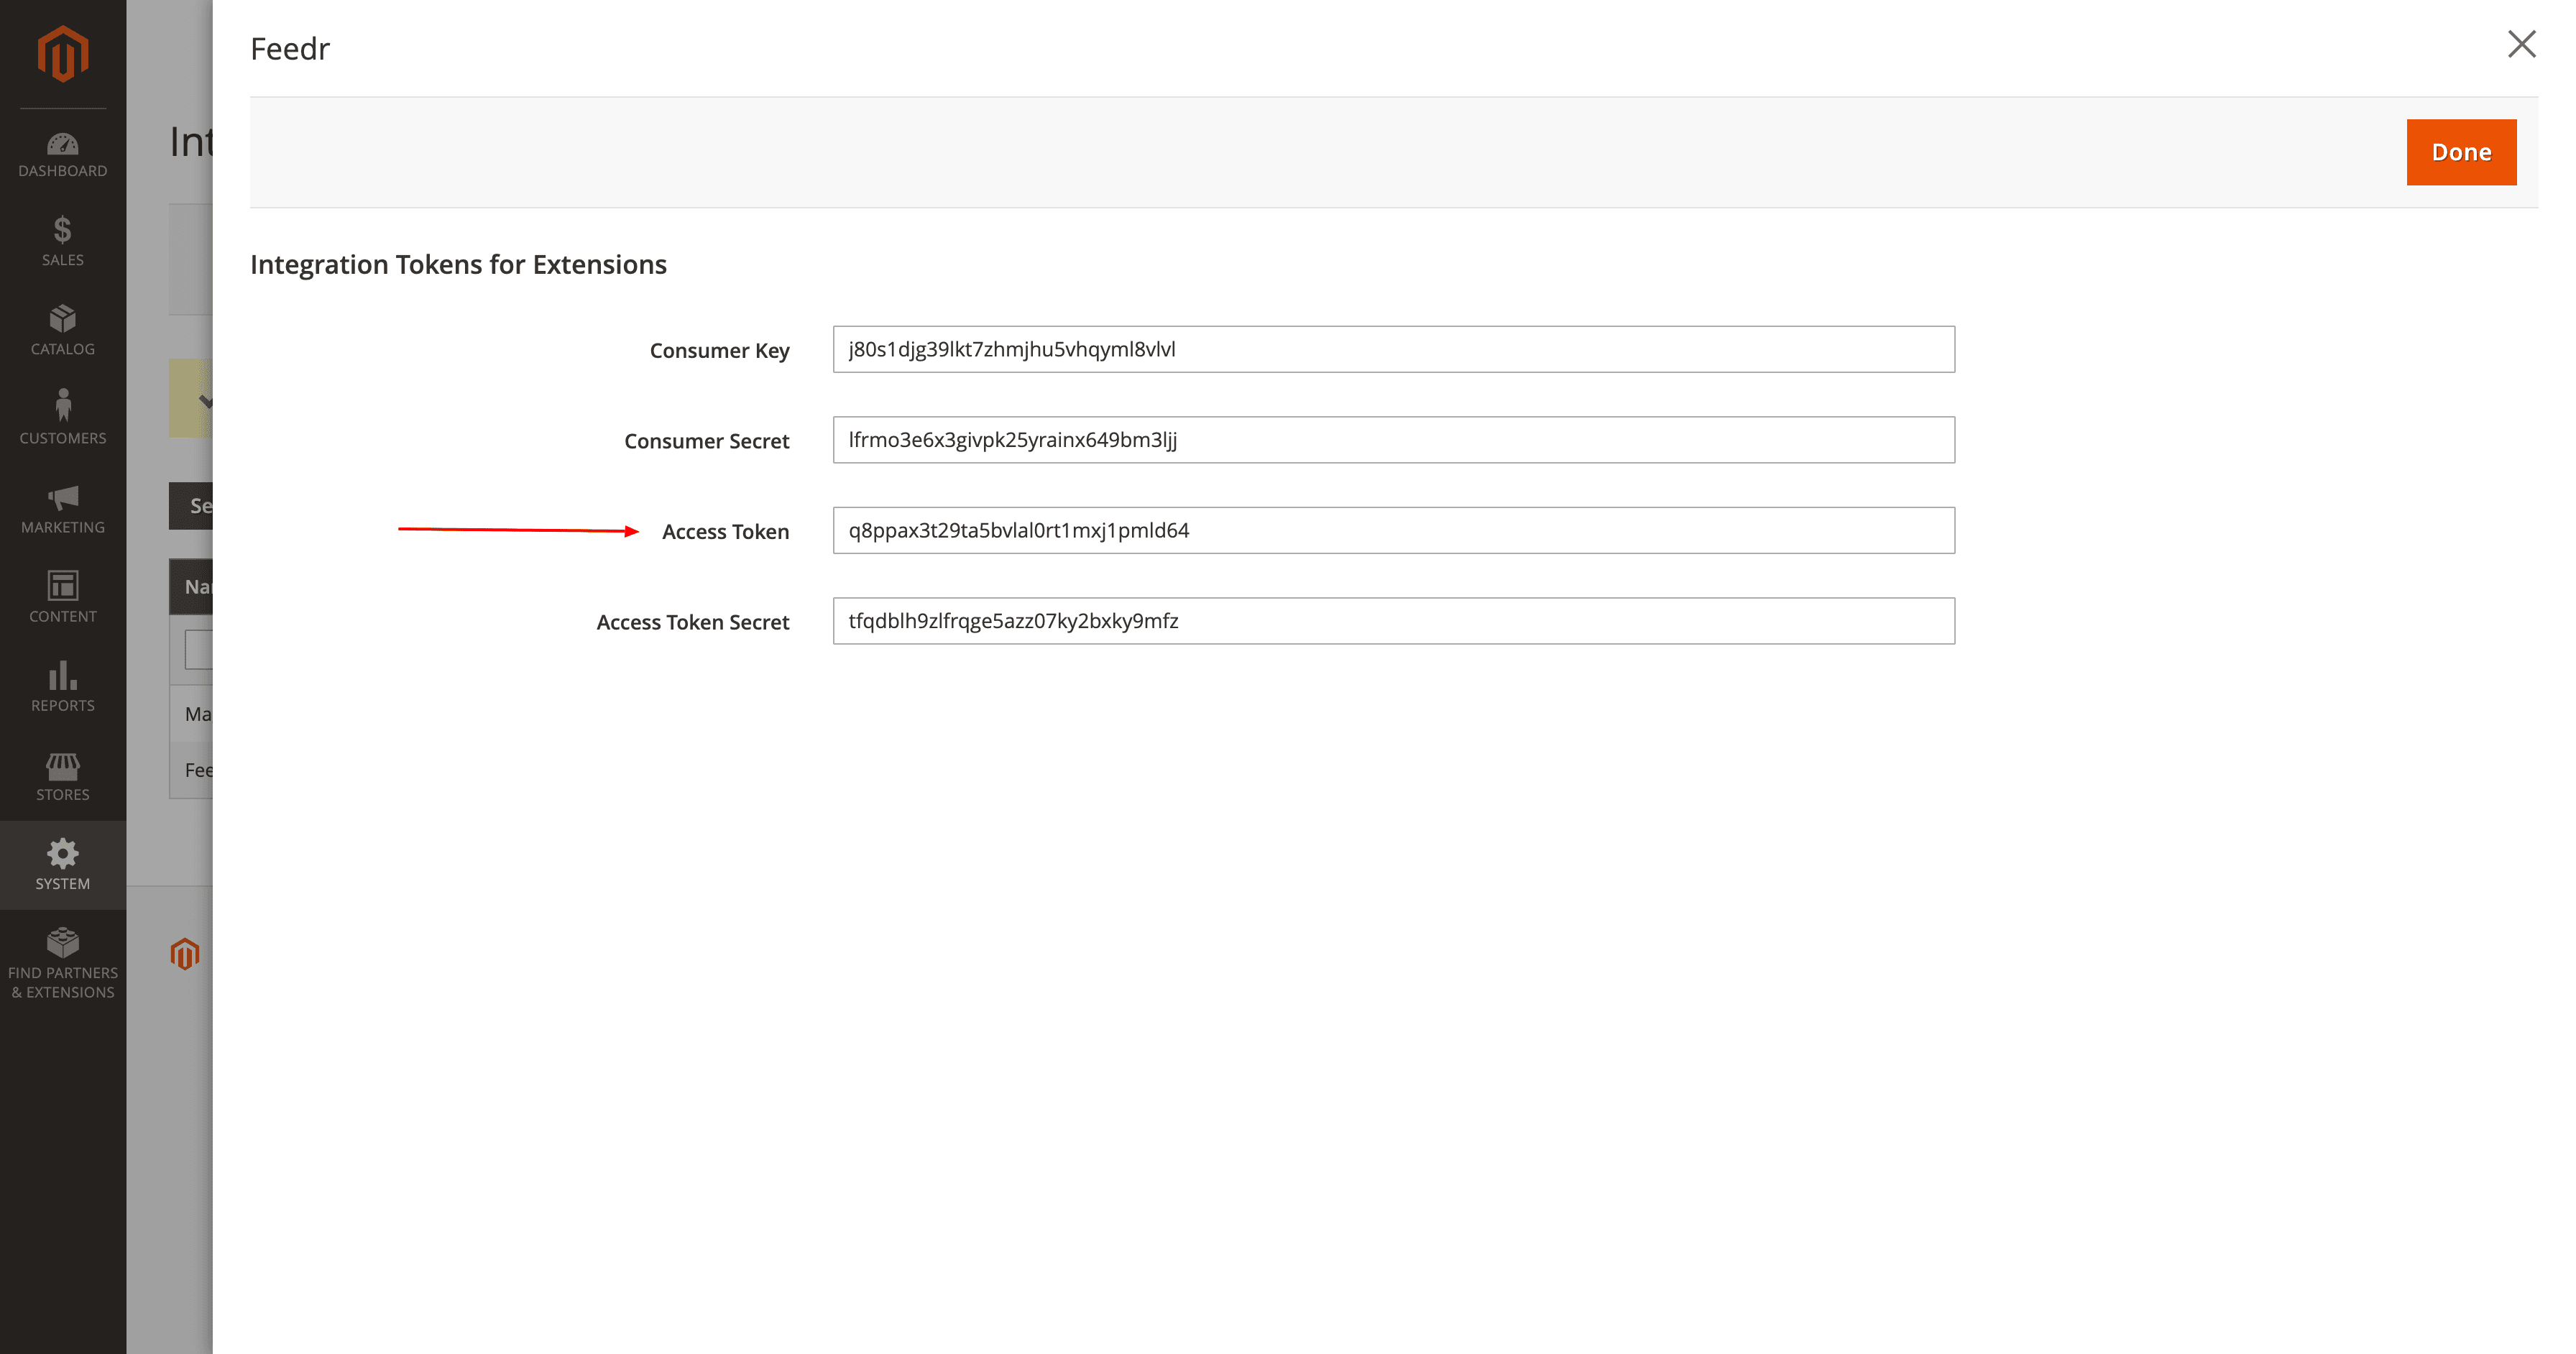This screenshot has width=2576, height=1354.
Task: Expand the chevron on the highlighted banner
Action: pos(208,400)
